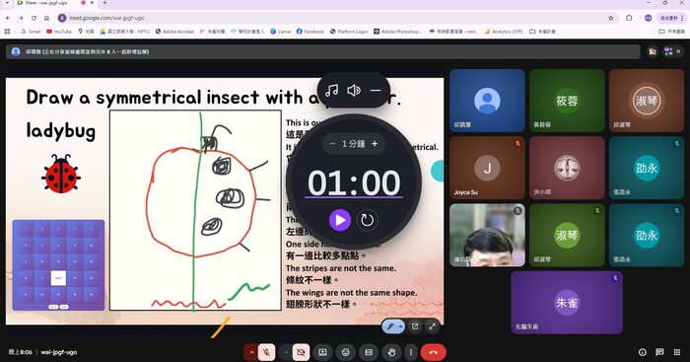690x362 pixels.
Task: Click the wai-jpgf-ugo meeting code text
Action: (59, 352)
